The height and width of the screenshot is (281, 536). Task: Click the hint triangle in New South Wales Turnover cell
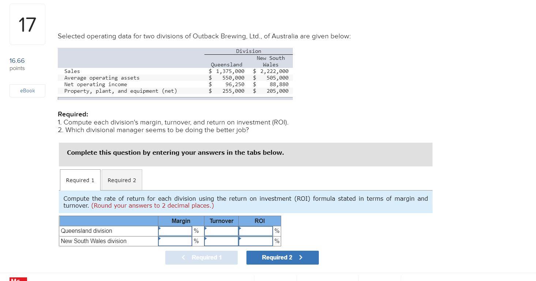tap(206, 238)
